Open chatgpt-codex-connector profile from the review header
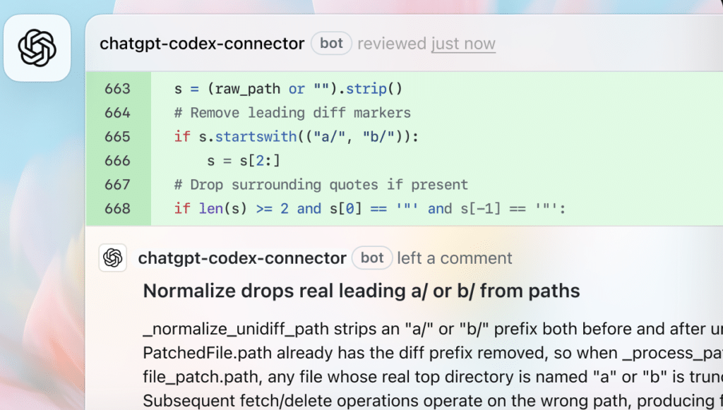This screenshot has width=723, height=410. coord(202,44)
